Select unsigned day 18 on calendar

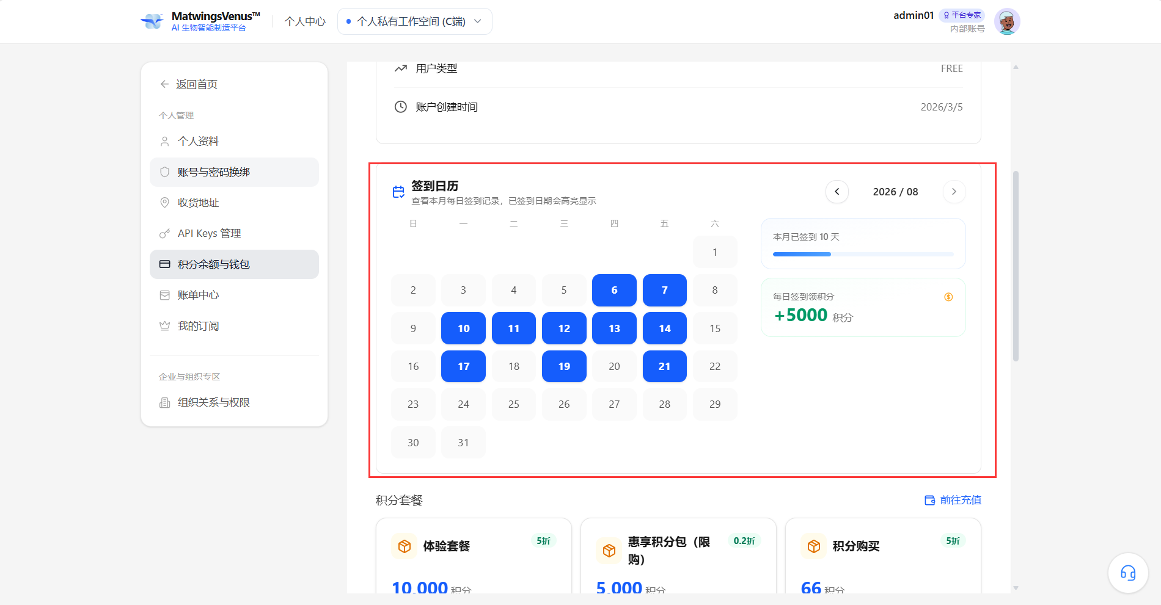(514, 366)
